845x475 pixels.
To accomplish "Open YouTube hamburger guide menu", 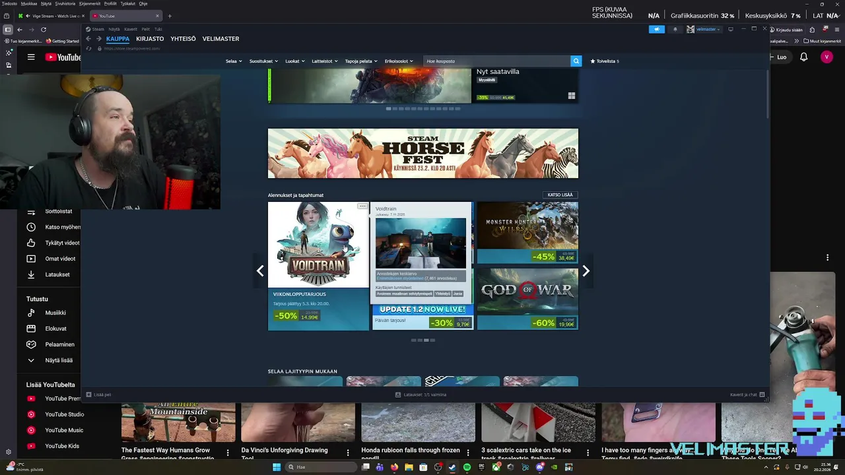I will tap(31, 57).
